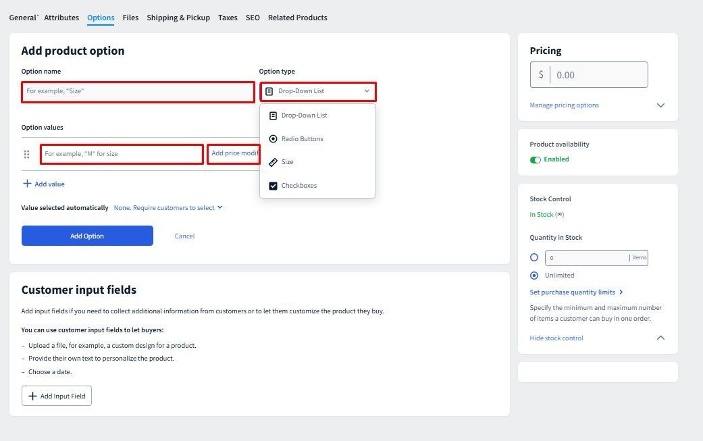
Task: Click the plus icon by Add value
Action: coord(27,184)
